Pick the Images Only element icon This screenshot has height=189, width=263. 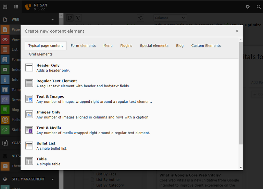29,114
